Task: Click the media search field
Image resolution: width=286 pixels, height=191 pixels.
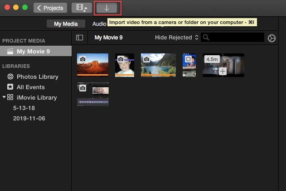Action: click(233, 37)
